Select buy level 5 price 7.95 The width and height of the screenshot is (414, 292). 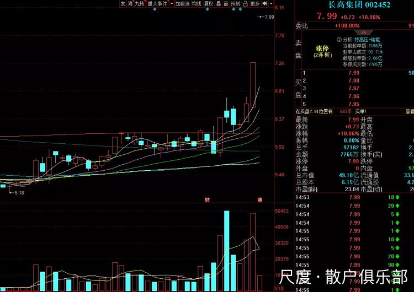coord(354,104)
